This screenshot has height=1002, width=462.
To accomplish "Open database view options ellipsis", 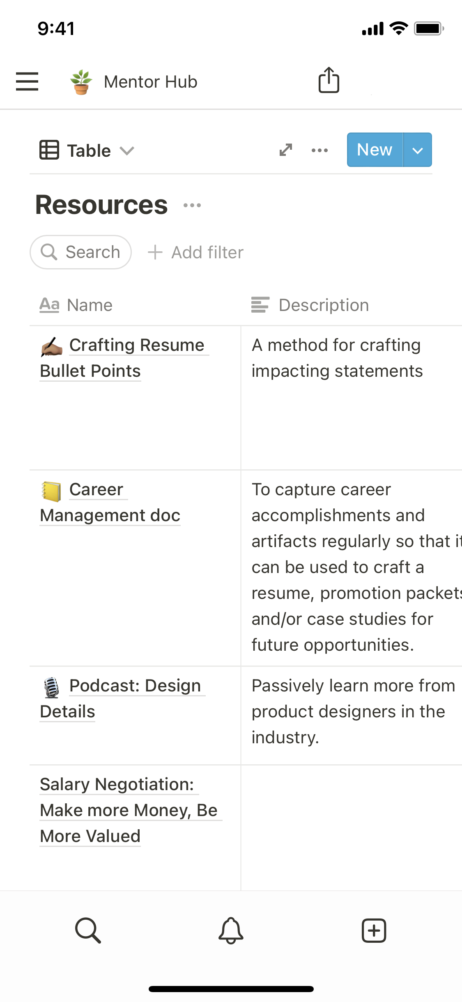I will pos(319,151).
